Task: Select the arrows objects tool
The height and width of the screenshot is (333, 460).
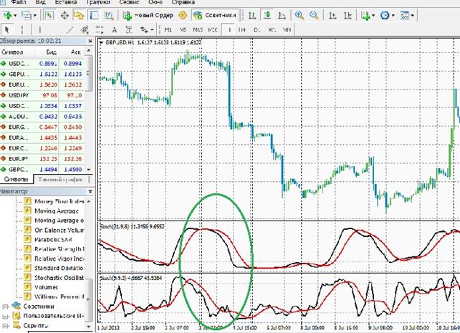Action: coord(144,29)
